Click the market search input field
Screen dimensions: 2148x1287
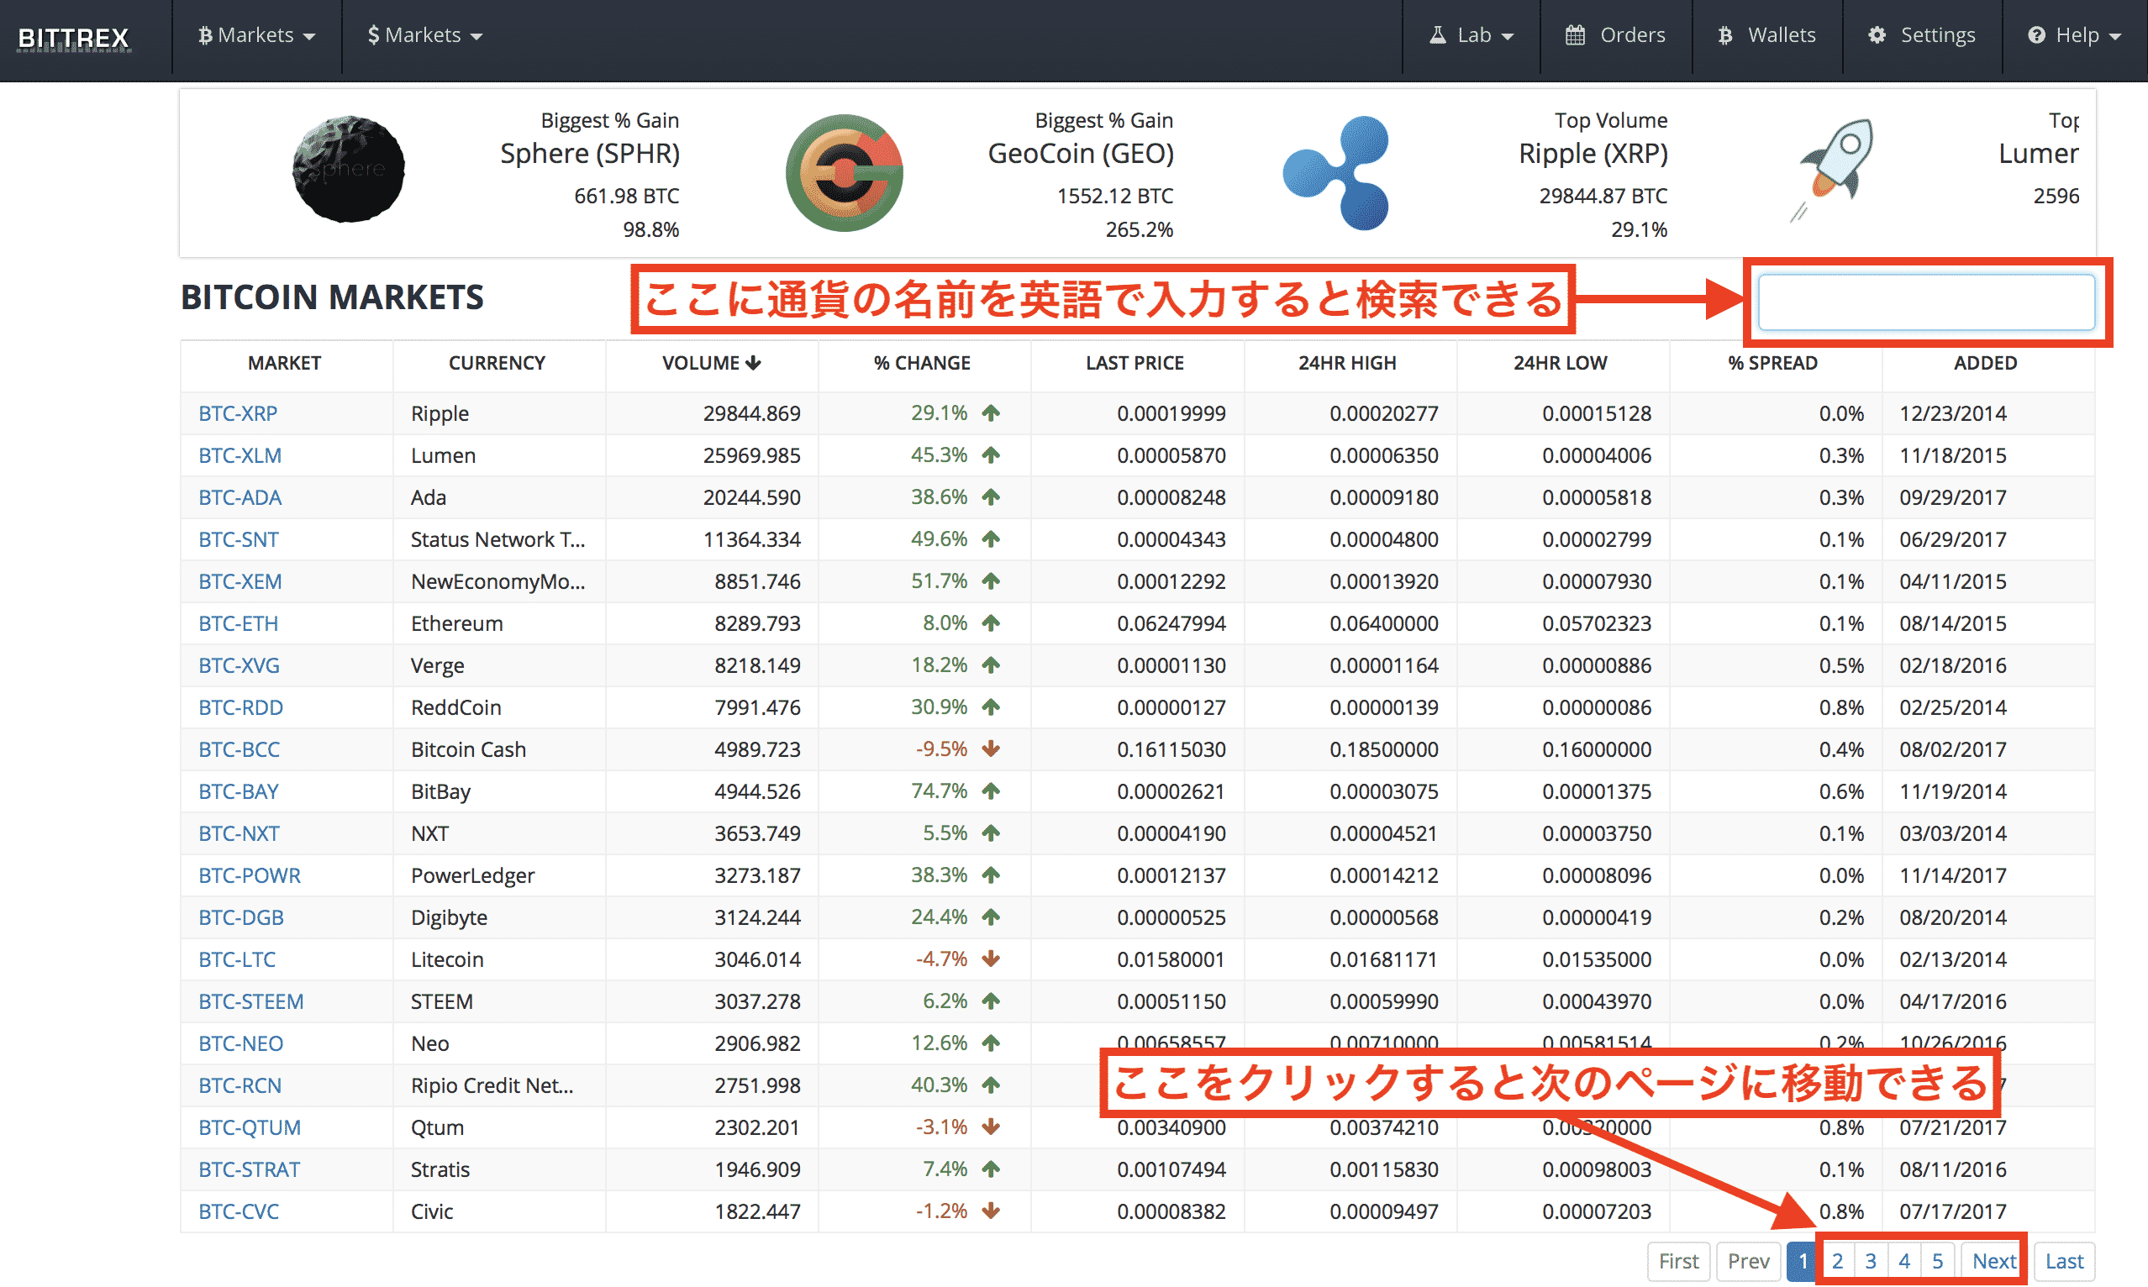point(1927,302)
